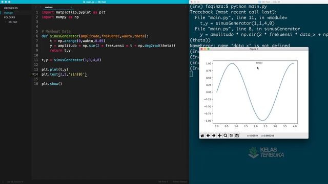Screen dimensions: 328x184
Task: Select the Pan axes tool in Figure 1
Action: coord(220,135)
